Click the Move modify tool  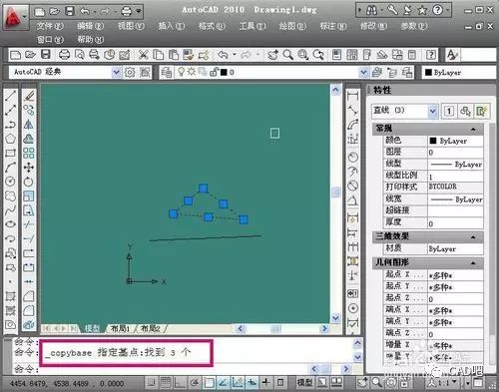(29, 168)
